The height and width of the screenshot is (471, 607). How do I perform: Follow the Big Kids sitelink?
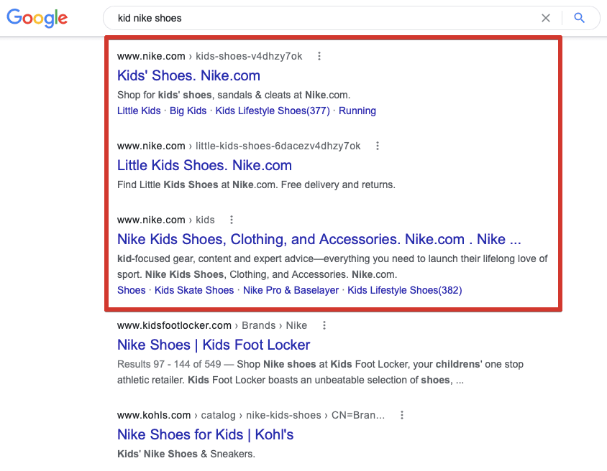pos(188,111)
